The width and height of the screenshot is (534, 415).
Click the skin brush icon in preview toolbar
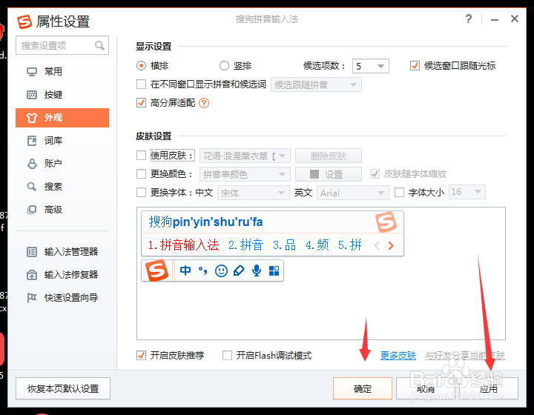pyautogui.click(x=239, y=270)
